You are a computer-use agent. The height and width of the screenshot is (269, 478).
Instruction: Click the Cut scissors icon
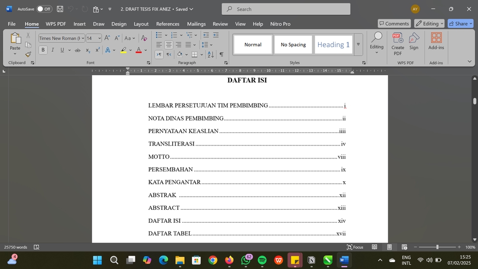pos(28,35)
